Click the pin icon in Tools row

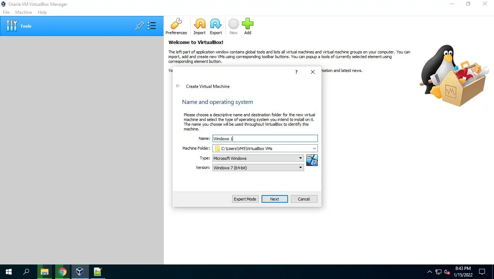[139, 26]
